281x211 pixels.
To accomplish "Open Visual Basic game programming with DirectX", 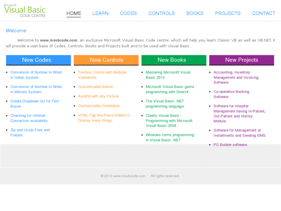I will pos(170,89).
